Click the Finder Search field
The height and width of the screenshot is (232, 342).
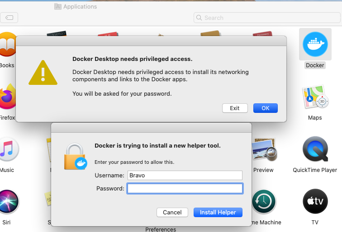[x=267, y=18]
